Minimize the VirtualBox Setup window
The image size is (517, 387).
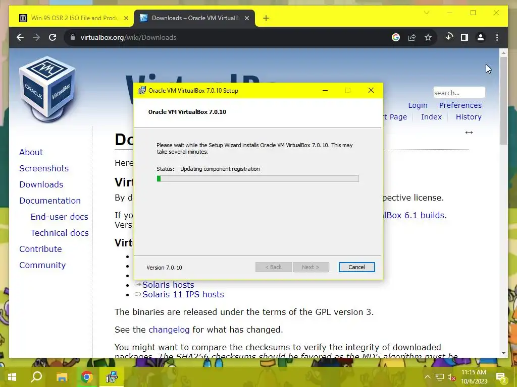[325, 91]
